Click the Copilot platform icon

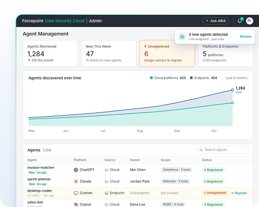(x=76, y=205)
